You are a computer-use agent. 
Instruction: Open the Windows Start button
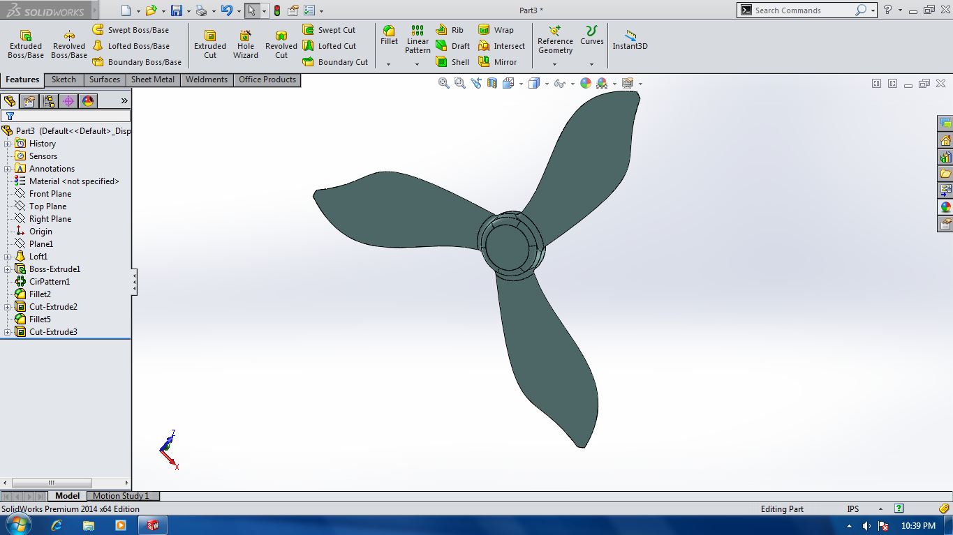point(18,525)
